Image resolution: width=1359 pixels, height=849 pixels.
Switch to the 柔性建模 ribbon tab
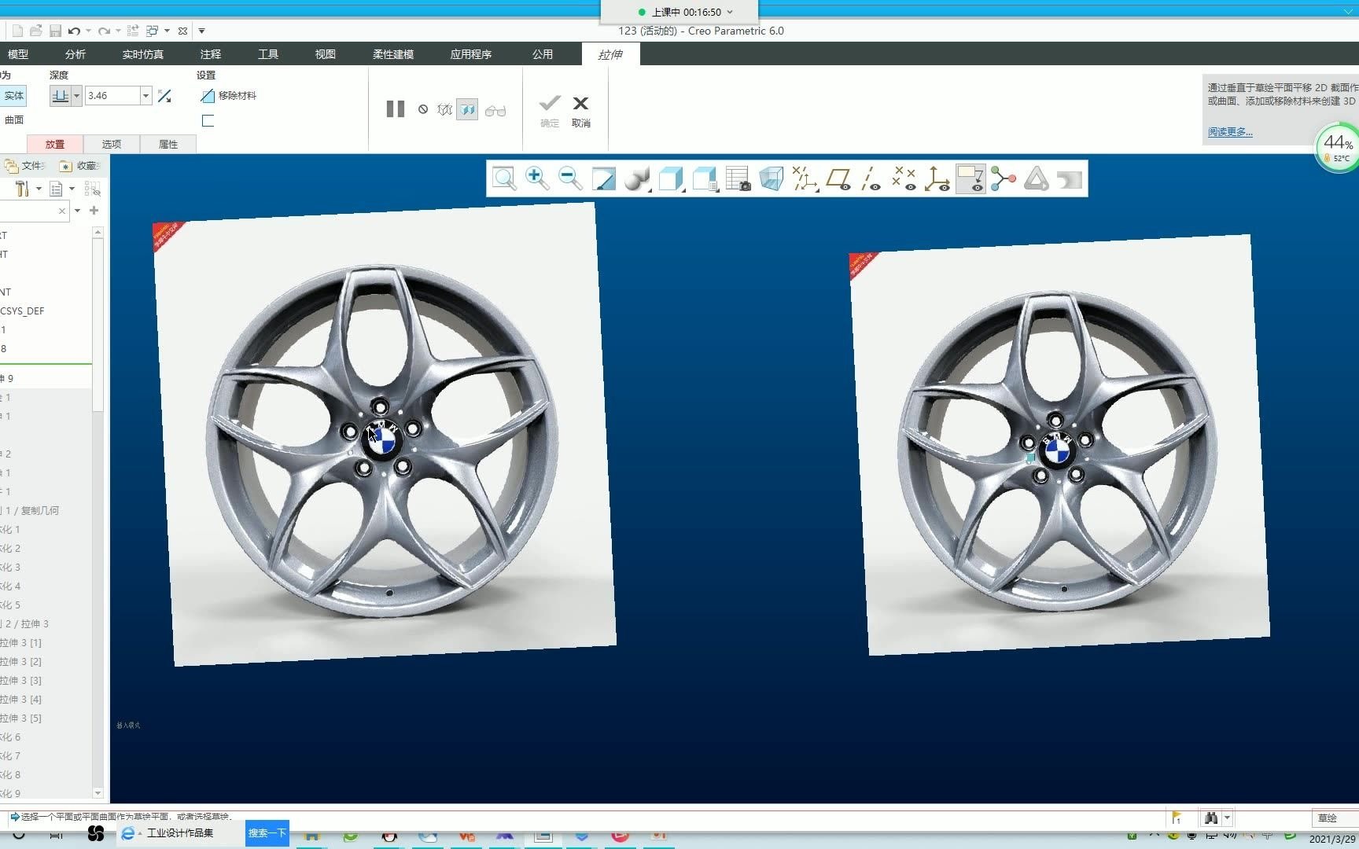pyautogui.click(x=393, y=54)
